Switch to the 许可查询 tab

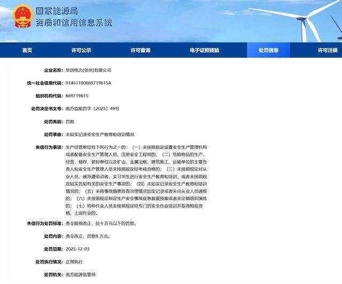pyautogui.click(x=141, y=50)
